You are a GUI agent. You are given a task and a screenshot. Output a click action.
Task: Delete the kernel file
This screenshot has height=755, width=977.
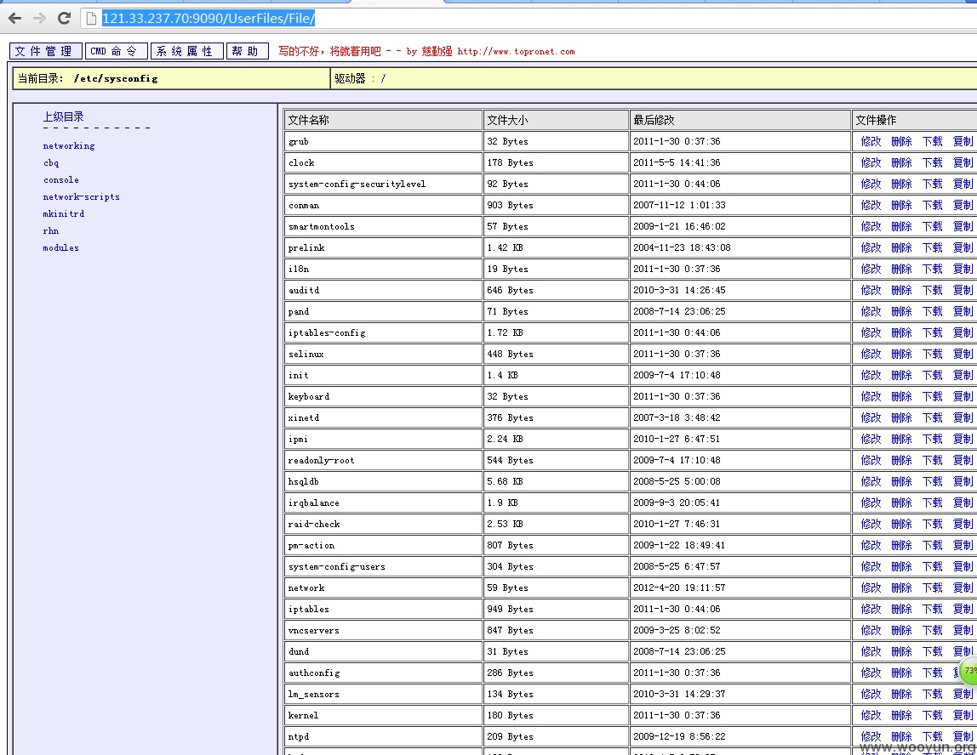[x=901, y=715]
